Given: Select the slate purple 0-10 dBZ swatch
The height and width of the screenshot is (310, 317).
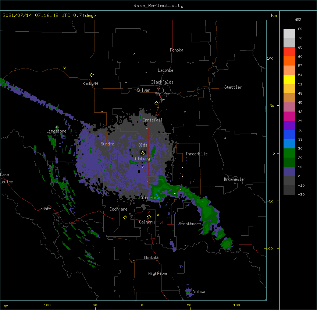Looking at the screenshot, I should click(289, 172).
